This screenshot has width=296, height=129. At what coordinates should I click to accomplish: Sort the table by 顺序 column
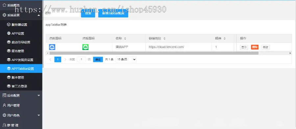coord(225,39)
